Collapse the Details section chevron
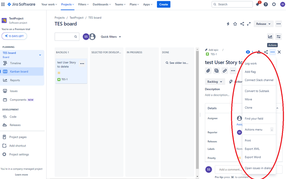286x179 pixels. (277, 108)
